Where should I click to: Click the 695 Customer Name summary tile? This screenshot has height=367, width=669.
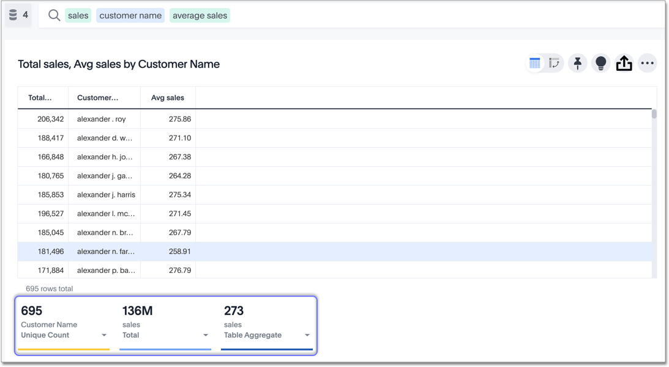[x=64, y=324]
